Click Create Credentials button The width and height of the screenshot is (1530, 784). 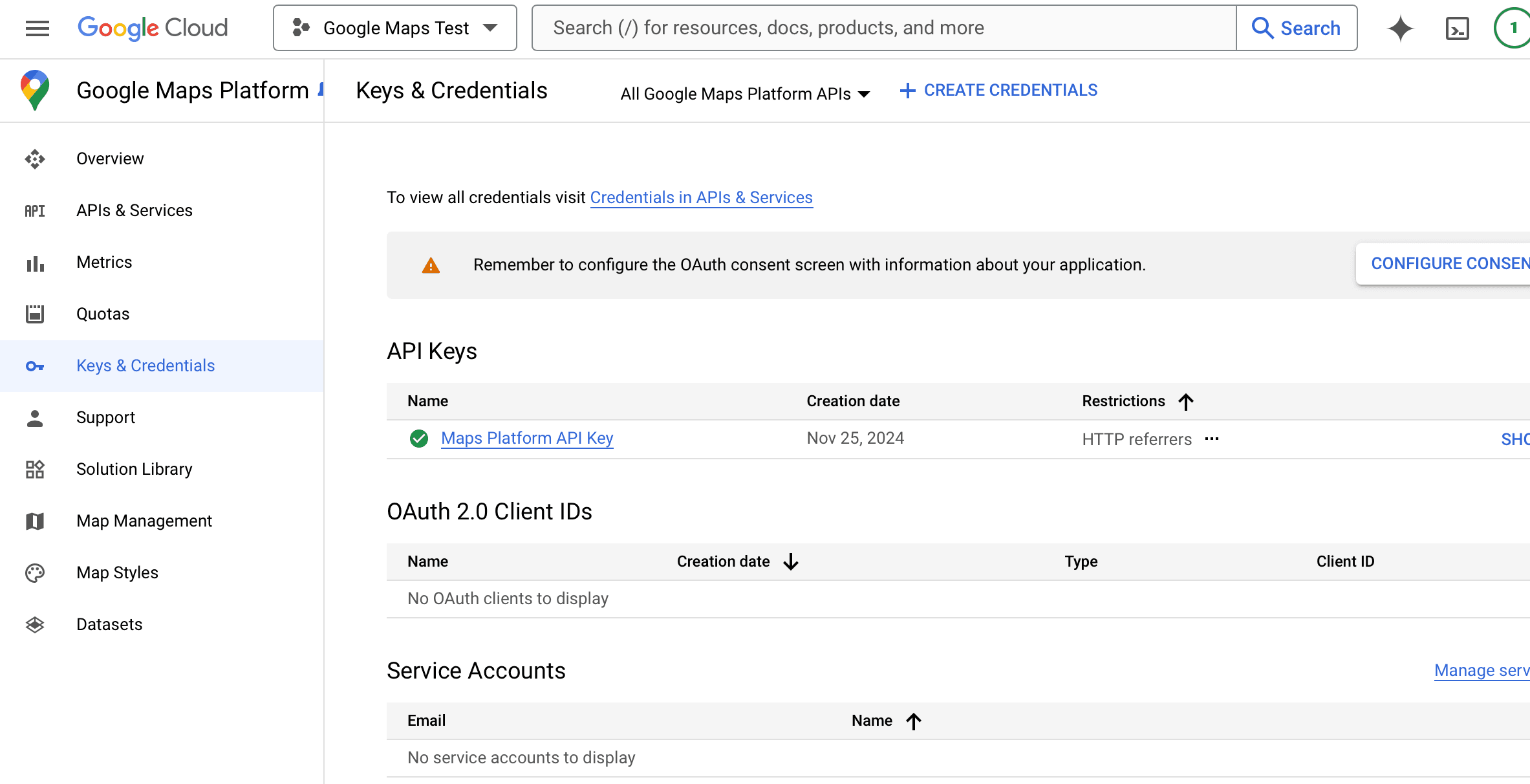click(998, 91)
